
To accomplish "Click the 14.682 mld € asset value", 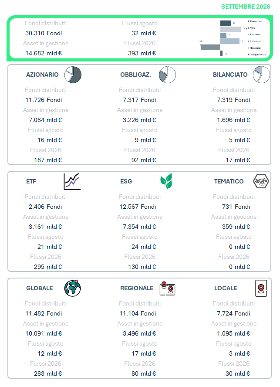I will point(44,53).
